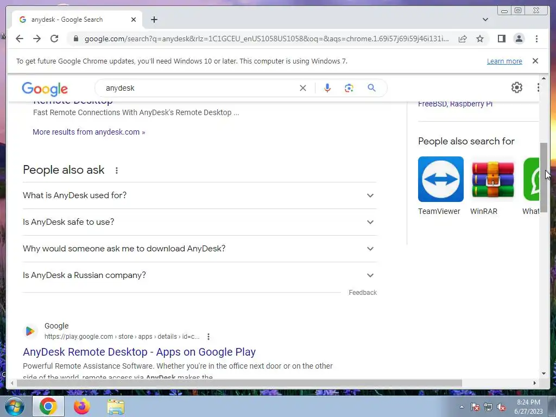Launch Firefox from the taskbar

click(82, 406)
